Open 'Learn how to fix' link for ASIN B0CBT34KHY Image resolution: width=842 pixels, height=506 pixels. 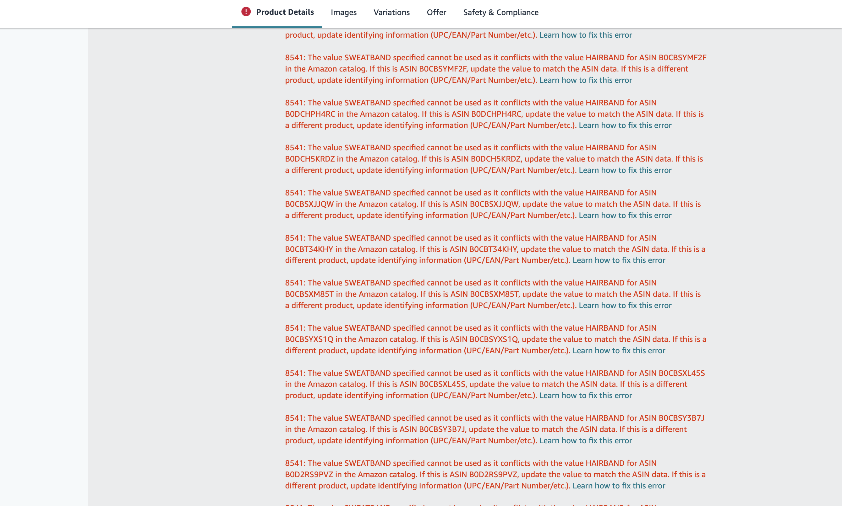(619, 260)
